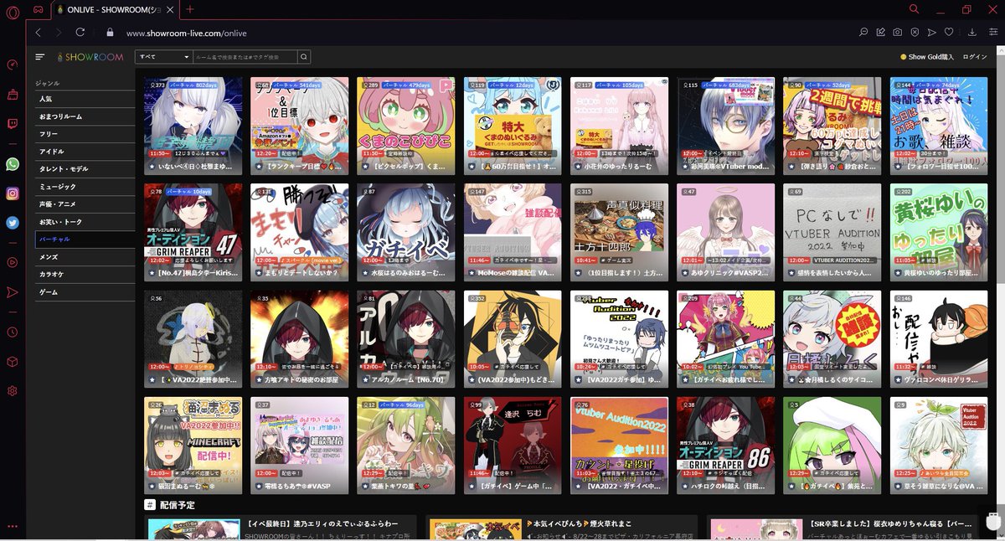Open History clock icon in sidebar

pos(13,332)
